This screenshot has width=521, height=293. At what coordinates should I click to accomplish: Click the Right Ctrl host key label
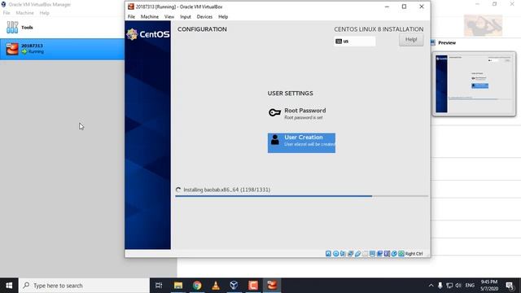click(414, 254)
